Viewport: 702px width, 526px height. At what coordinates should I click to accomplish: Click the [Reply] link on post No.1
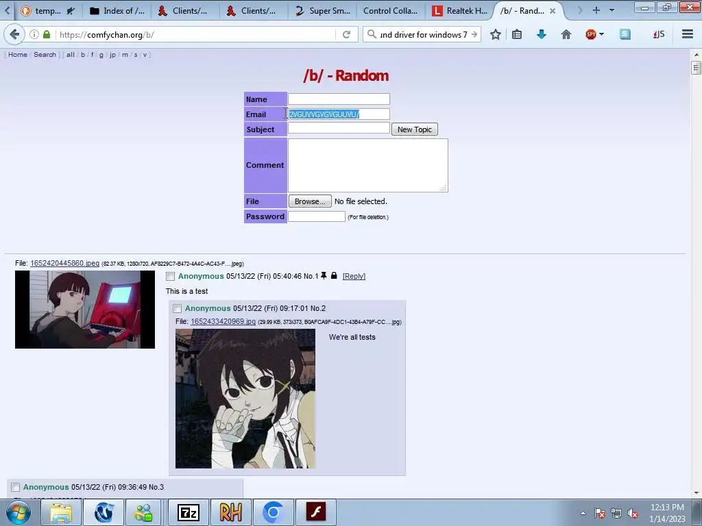tap(354, 276)
